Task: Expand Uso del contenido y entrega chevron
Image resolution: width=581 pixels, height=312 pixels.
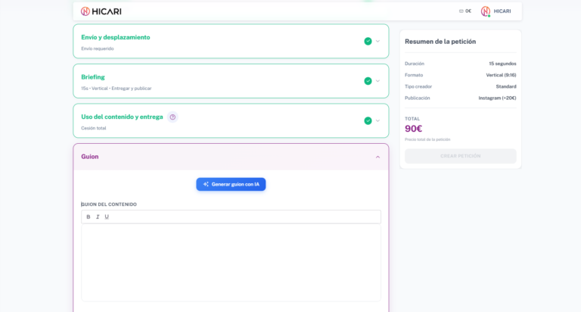Action: point(378,120)
